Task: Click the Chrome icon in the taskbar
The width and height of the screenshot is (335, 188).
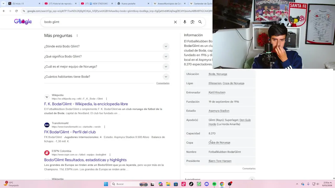Action: [x=222, y=184]
